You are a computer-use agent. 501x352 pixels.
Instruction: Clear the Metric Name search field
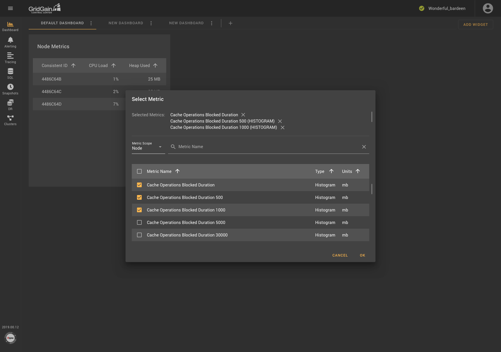[x=364, y=146]
